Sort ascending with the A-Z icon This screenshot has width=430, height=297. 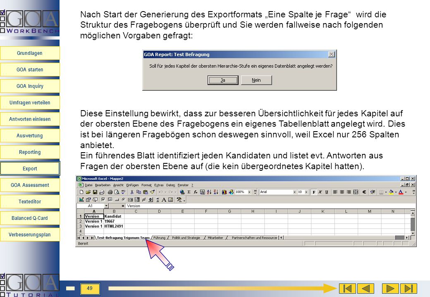(209, 192)
